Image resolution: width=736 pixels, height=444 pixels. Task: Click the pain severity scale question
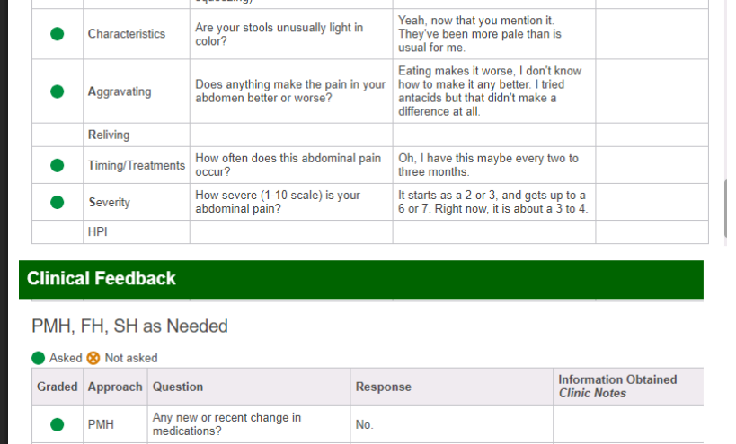[277, 202]
